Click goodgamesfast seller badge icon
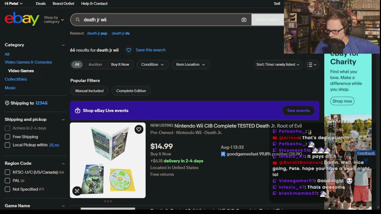 pos(223,154)
